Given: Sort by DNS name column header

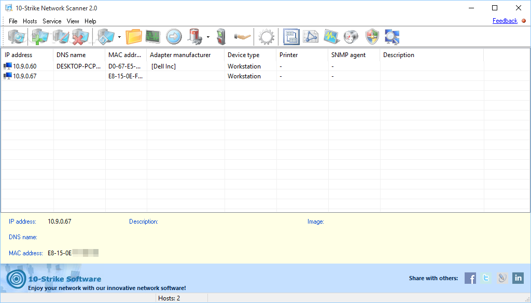Looking at the screenshot, I should [x=79, y=55].
